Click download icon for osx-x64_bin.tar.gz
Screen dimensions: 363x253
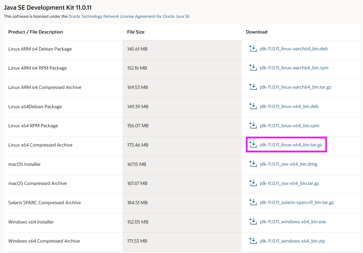[253, 183]
